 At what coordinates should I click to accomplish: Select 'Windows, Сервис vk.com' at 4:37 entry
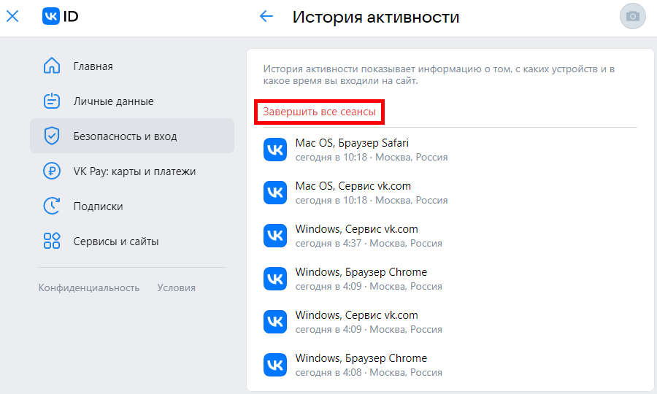[356, 229]
